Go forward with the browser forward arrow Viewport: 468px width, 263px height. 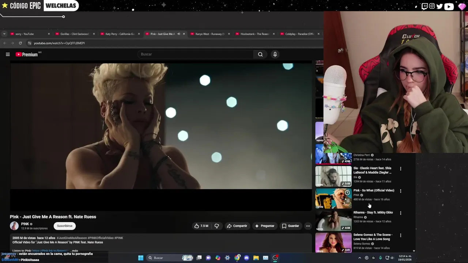click(x=12, y=43)
